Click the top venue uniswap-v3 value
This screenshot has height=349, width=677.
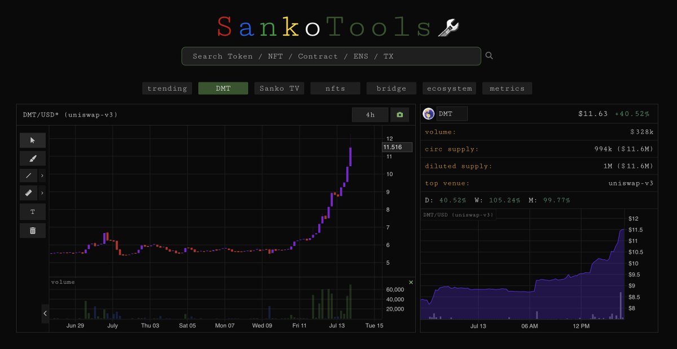631,184
